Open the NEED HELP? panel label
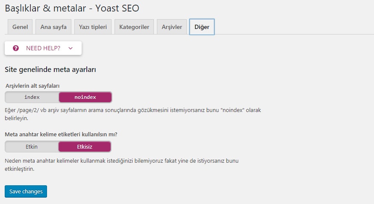This screenshot has height=204, width=374. click(x=43, y=48)
